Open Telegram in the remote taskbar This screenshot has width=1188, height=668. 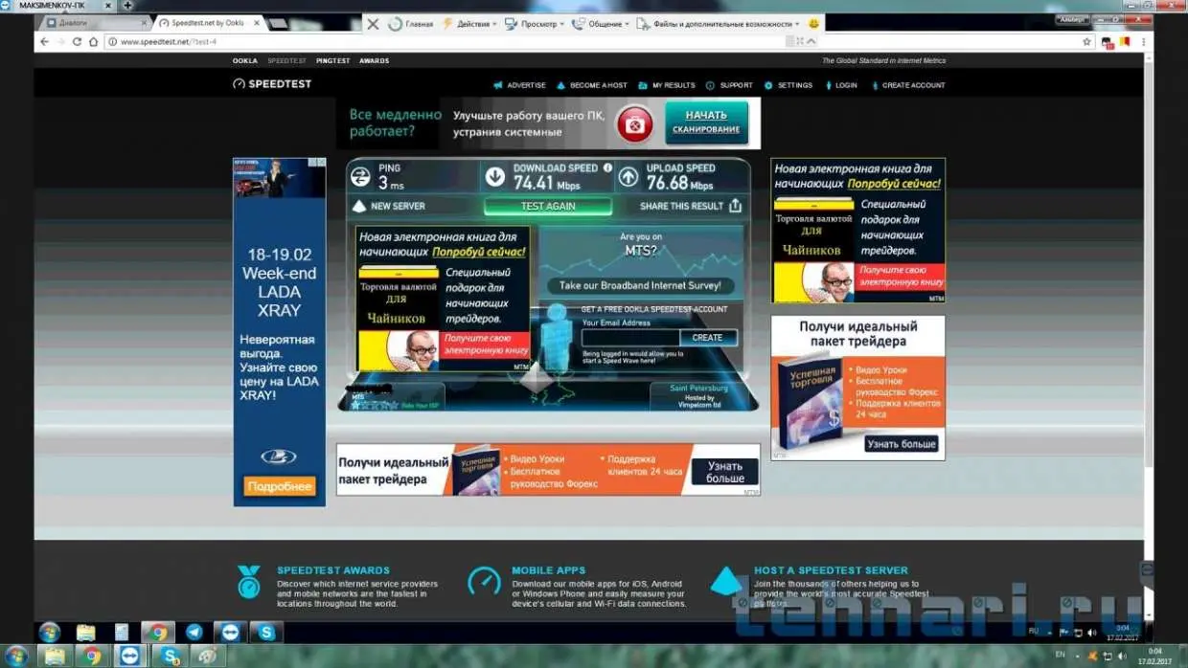point(194,632)
